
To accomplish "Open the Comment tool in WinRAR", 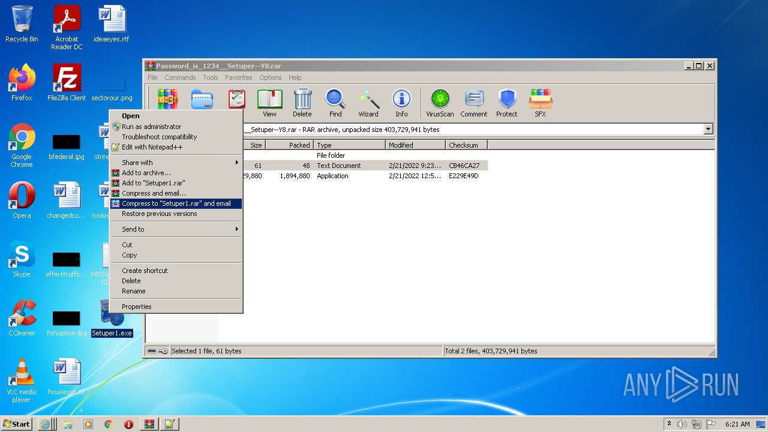I will (x=473, y=103).
